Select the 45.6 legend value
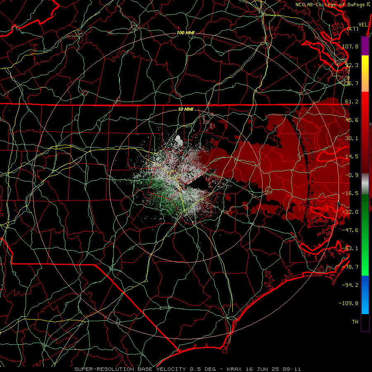372x372 pixels. (x=352, y=120)
